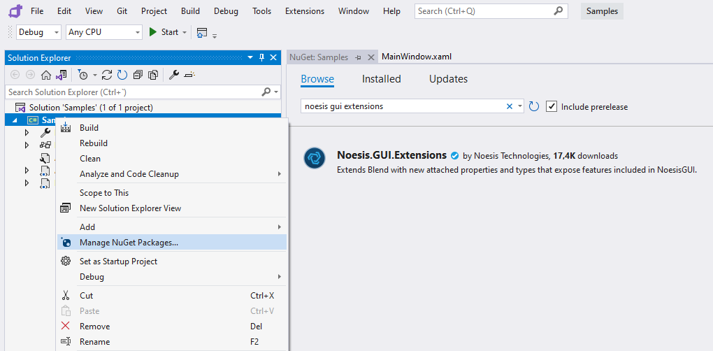Viewport: 713px width, 351px height.
Task: Toggle auto-hide pin on the Solution Explorer panel
Action: point(261,57)
